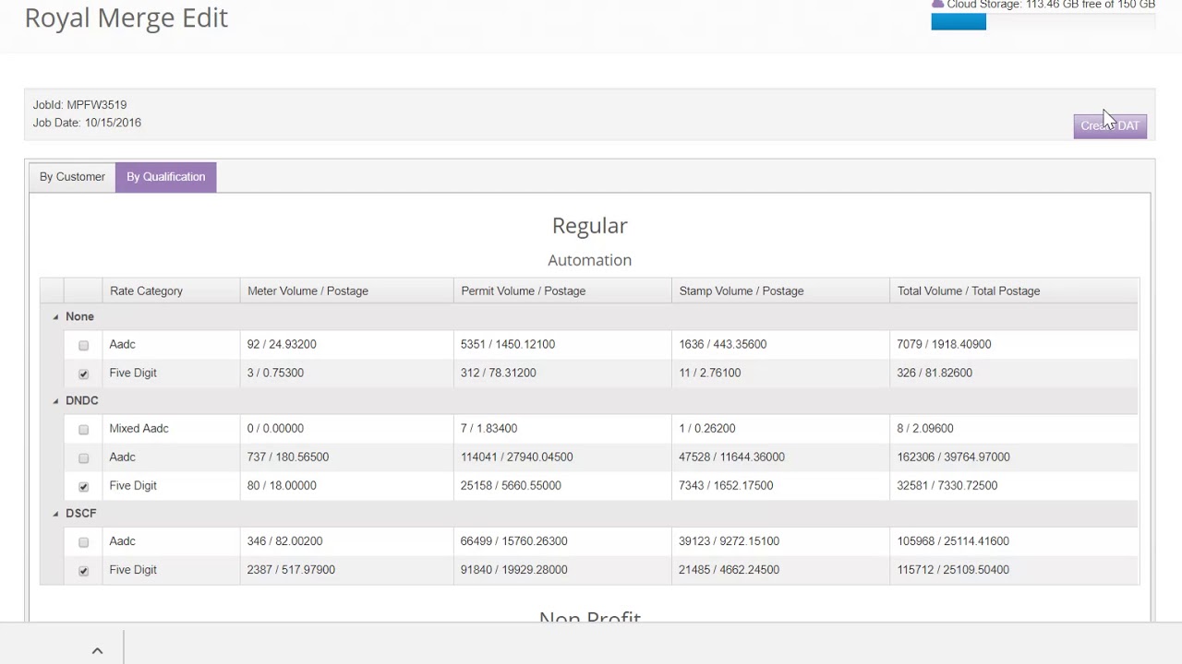1182x664 pixels.
Task: Enable the DNDC Aadc row checkbox
Action: [83, 457]
